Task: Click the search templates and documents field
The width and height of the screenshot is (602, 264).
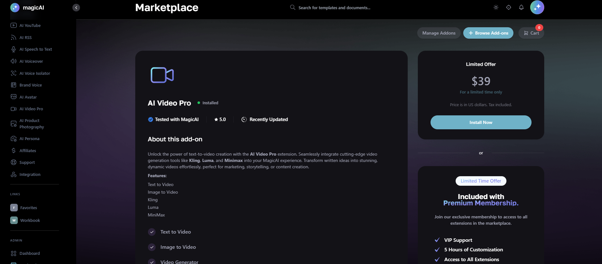Action: click(x=334, y=8)
